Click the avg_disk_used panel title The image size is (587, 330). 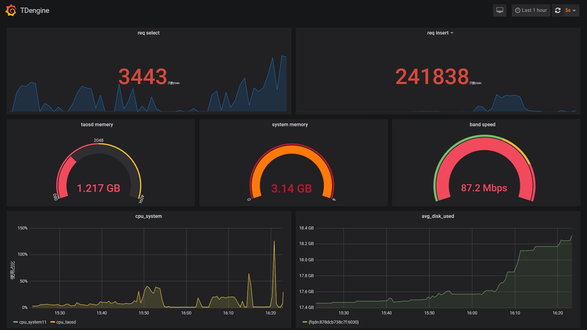pos(437,216)
